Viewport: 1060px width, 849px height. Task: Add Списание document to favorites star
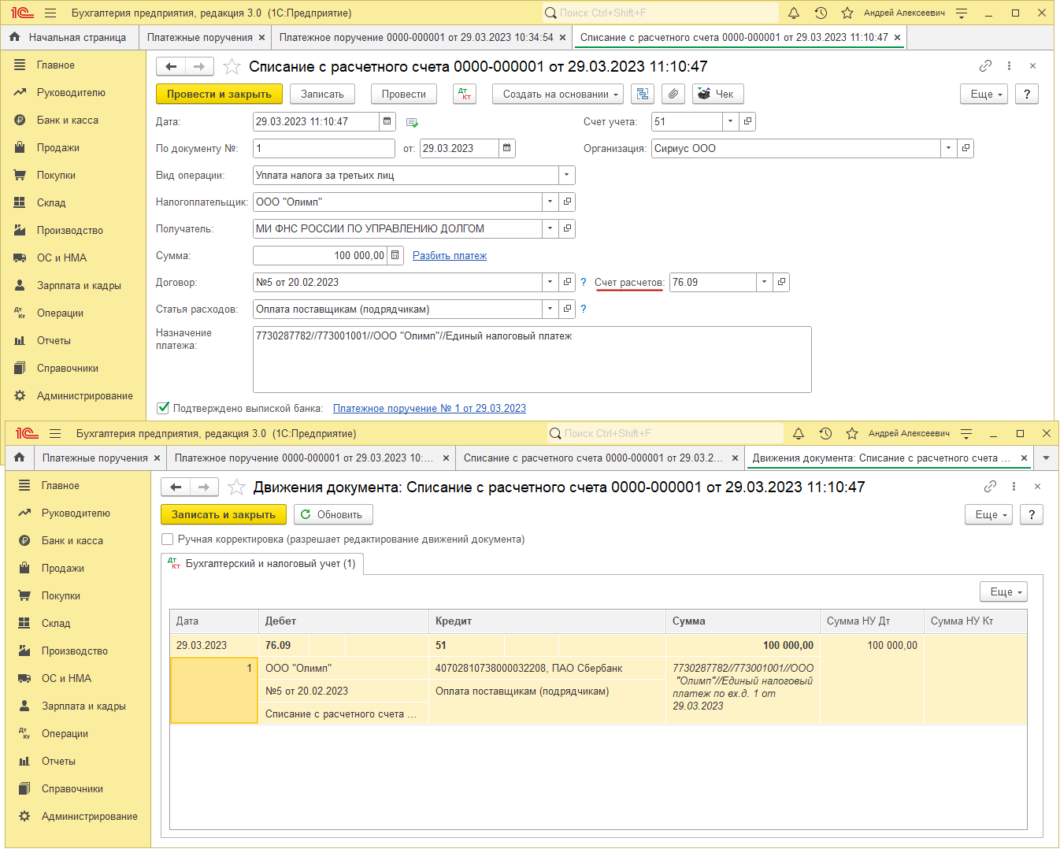point(232,66)
